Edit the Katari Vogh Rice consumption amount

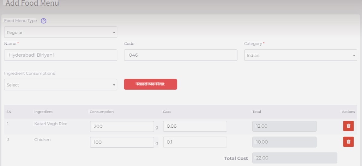pos(122,126)
